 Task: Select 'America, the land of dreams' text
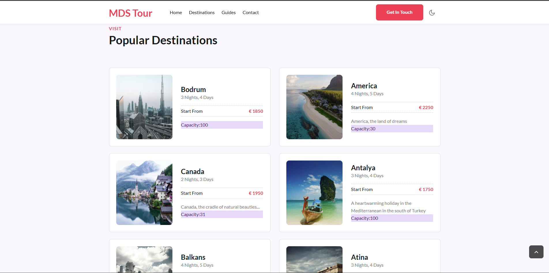(379, 121)
